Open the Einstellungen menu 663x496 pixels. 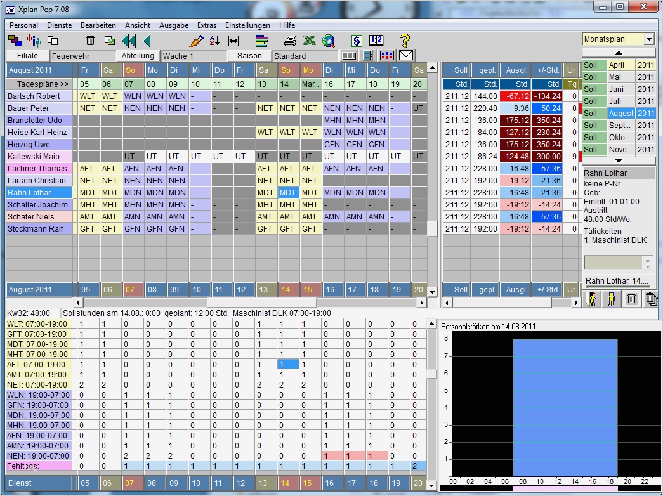point(247,25)
